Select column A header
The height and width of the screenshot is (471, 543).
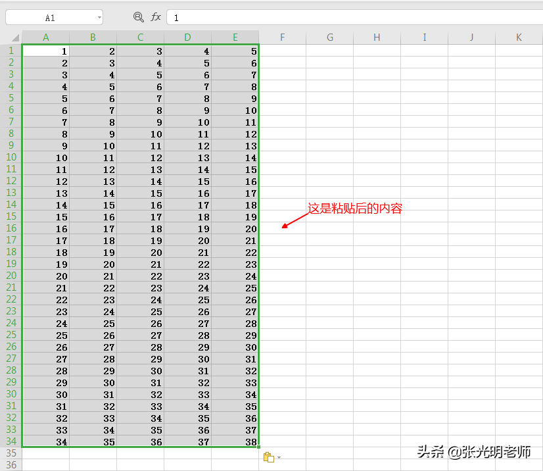[46, 37]
